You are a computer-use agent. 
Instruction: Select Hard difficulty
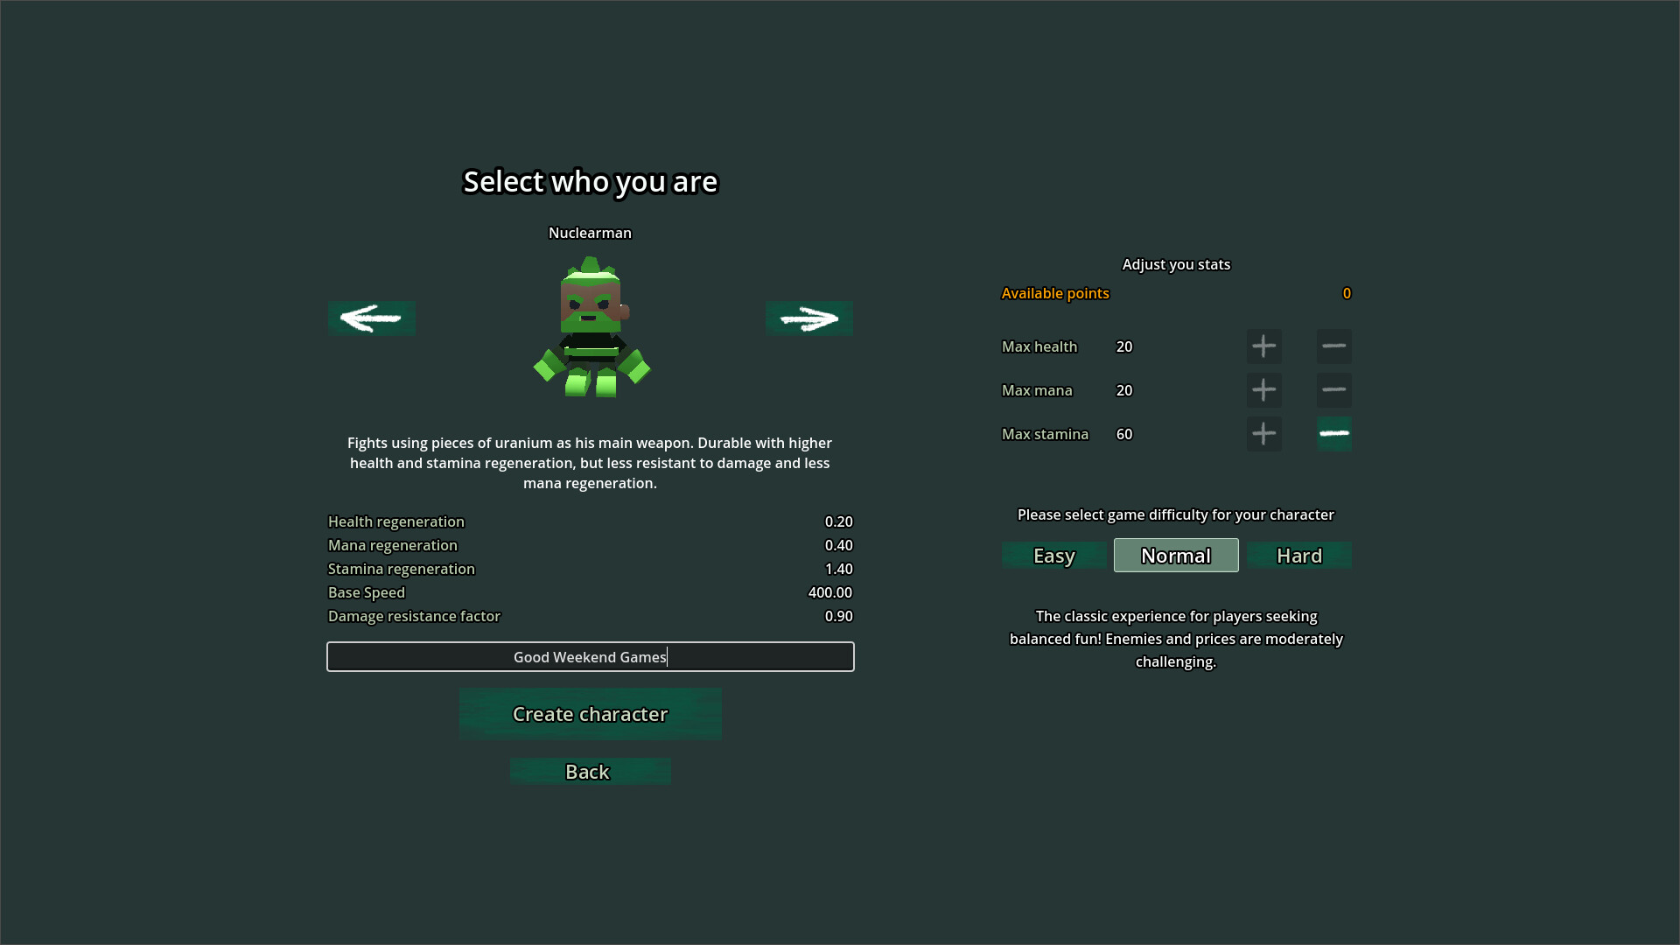point(1298,556)
